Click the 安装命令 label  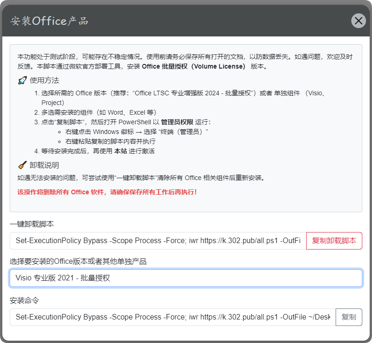click(x=24, y=301)
